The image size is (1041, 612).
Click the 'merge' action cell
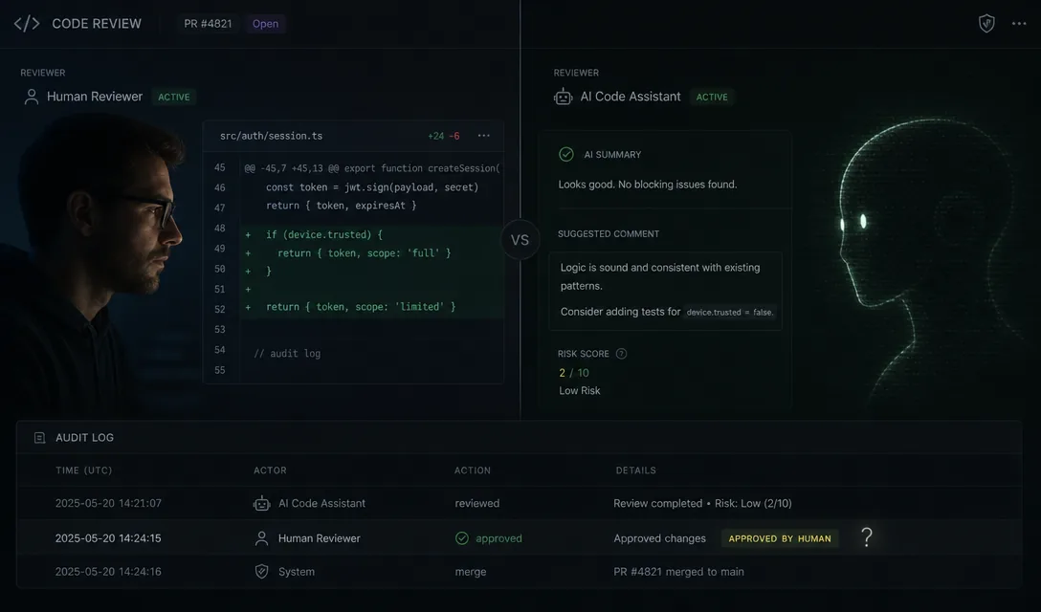(x=471, y=572)
